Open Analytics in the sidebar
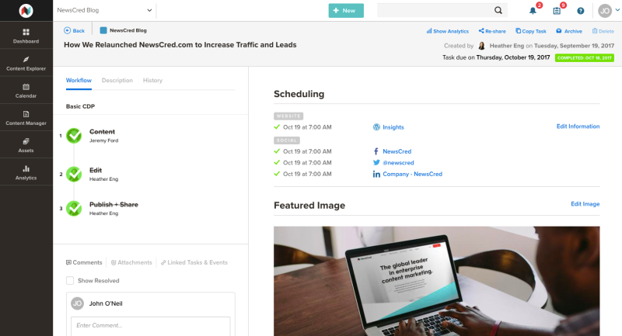Screen dimensions: 622x336 click(26, 171)
